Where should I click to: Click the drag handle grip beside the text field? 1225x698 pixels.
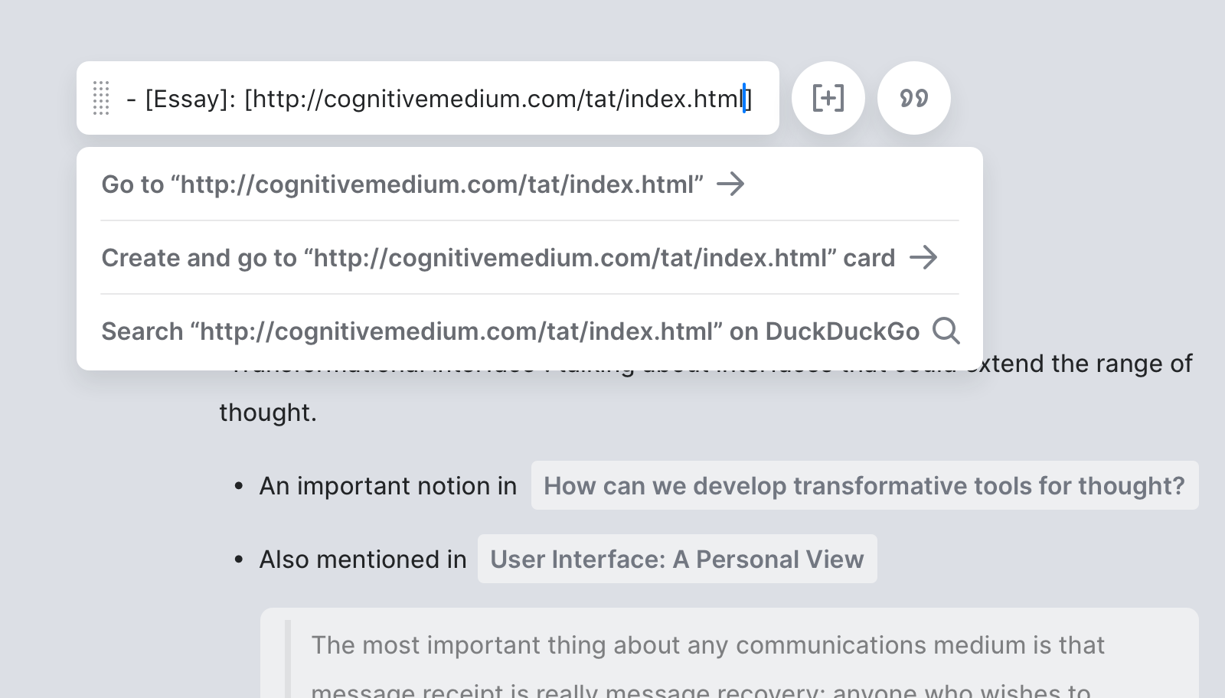click(101, 98)
